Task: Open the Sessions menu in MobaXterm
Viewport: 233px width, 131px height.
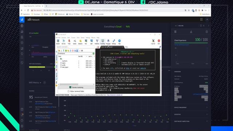Action: click(x=64, y=37)
